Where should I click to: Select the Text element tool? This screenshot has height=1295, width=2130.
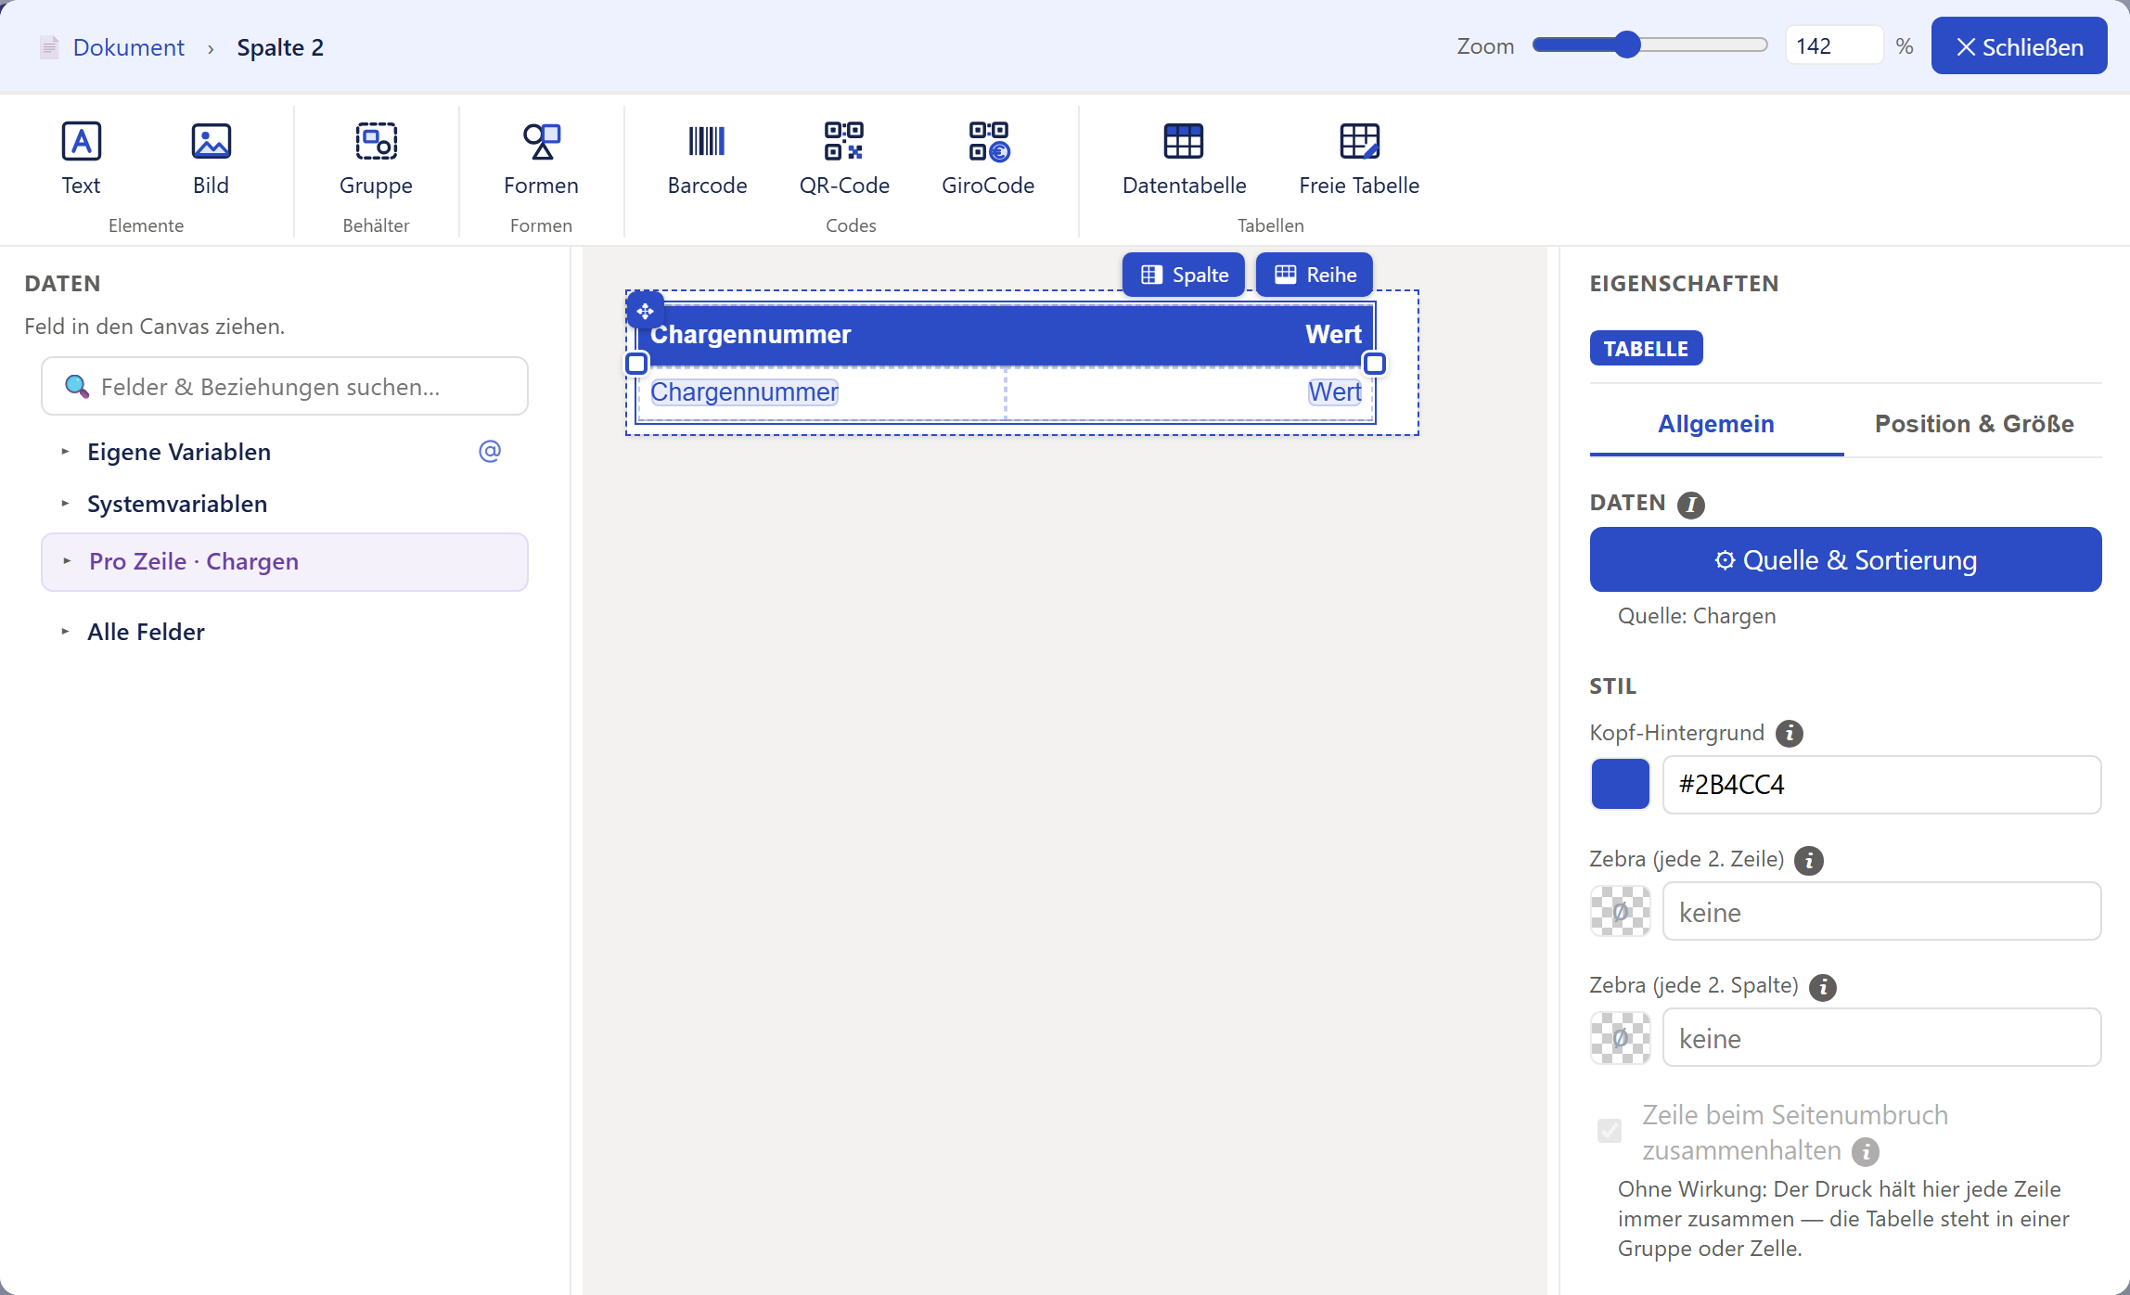(82, 159)
